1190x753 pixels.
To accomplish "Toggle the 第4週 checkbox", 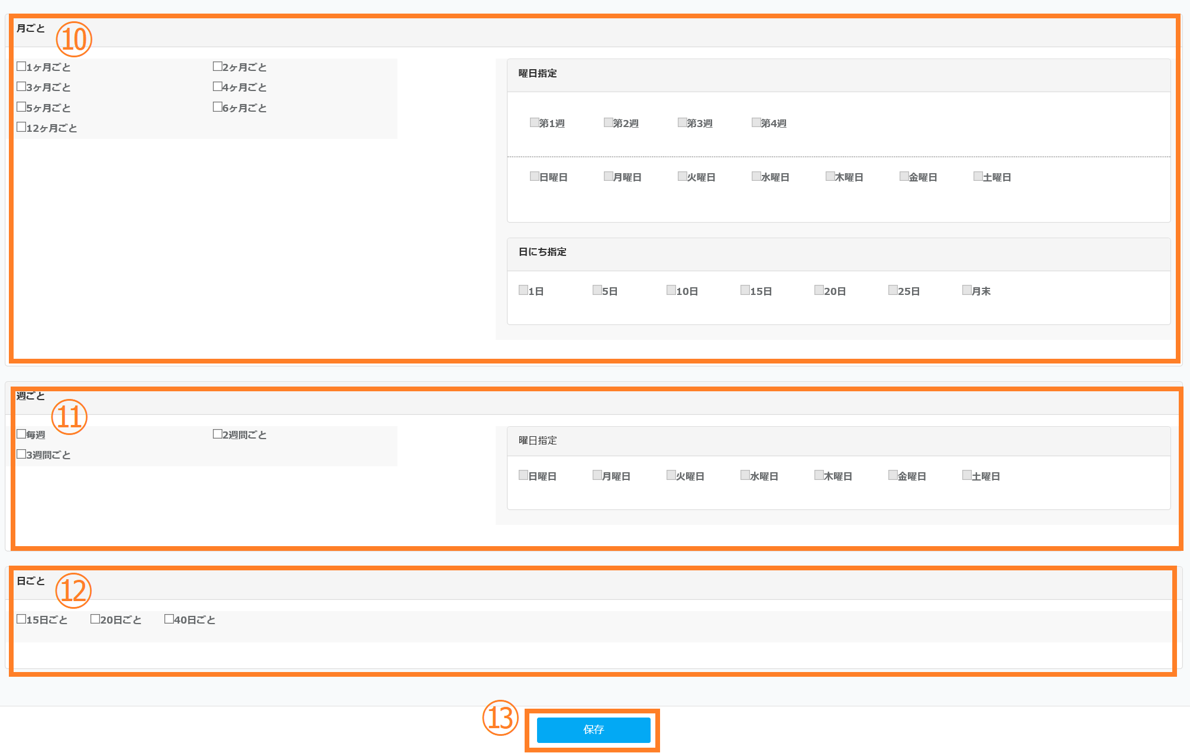I will tap(756, 122).
